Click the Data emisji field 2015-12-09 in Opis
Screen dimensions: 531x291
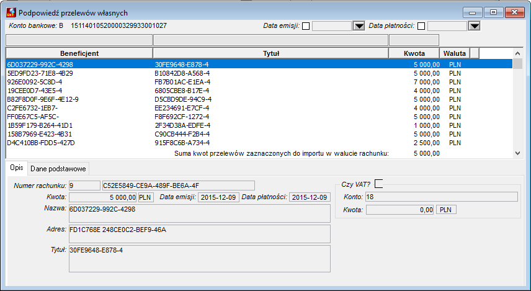pyautogui.click(x=218, y=197)
